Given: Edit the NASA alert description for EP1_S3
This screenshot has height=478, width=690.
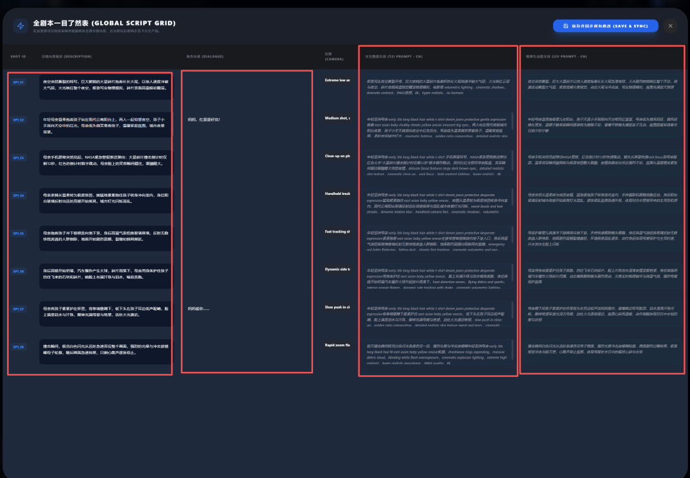Looking at the screenshot, I should coord(105,163).
